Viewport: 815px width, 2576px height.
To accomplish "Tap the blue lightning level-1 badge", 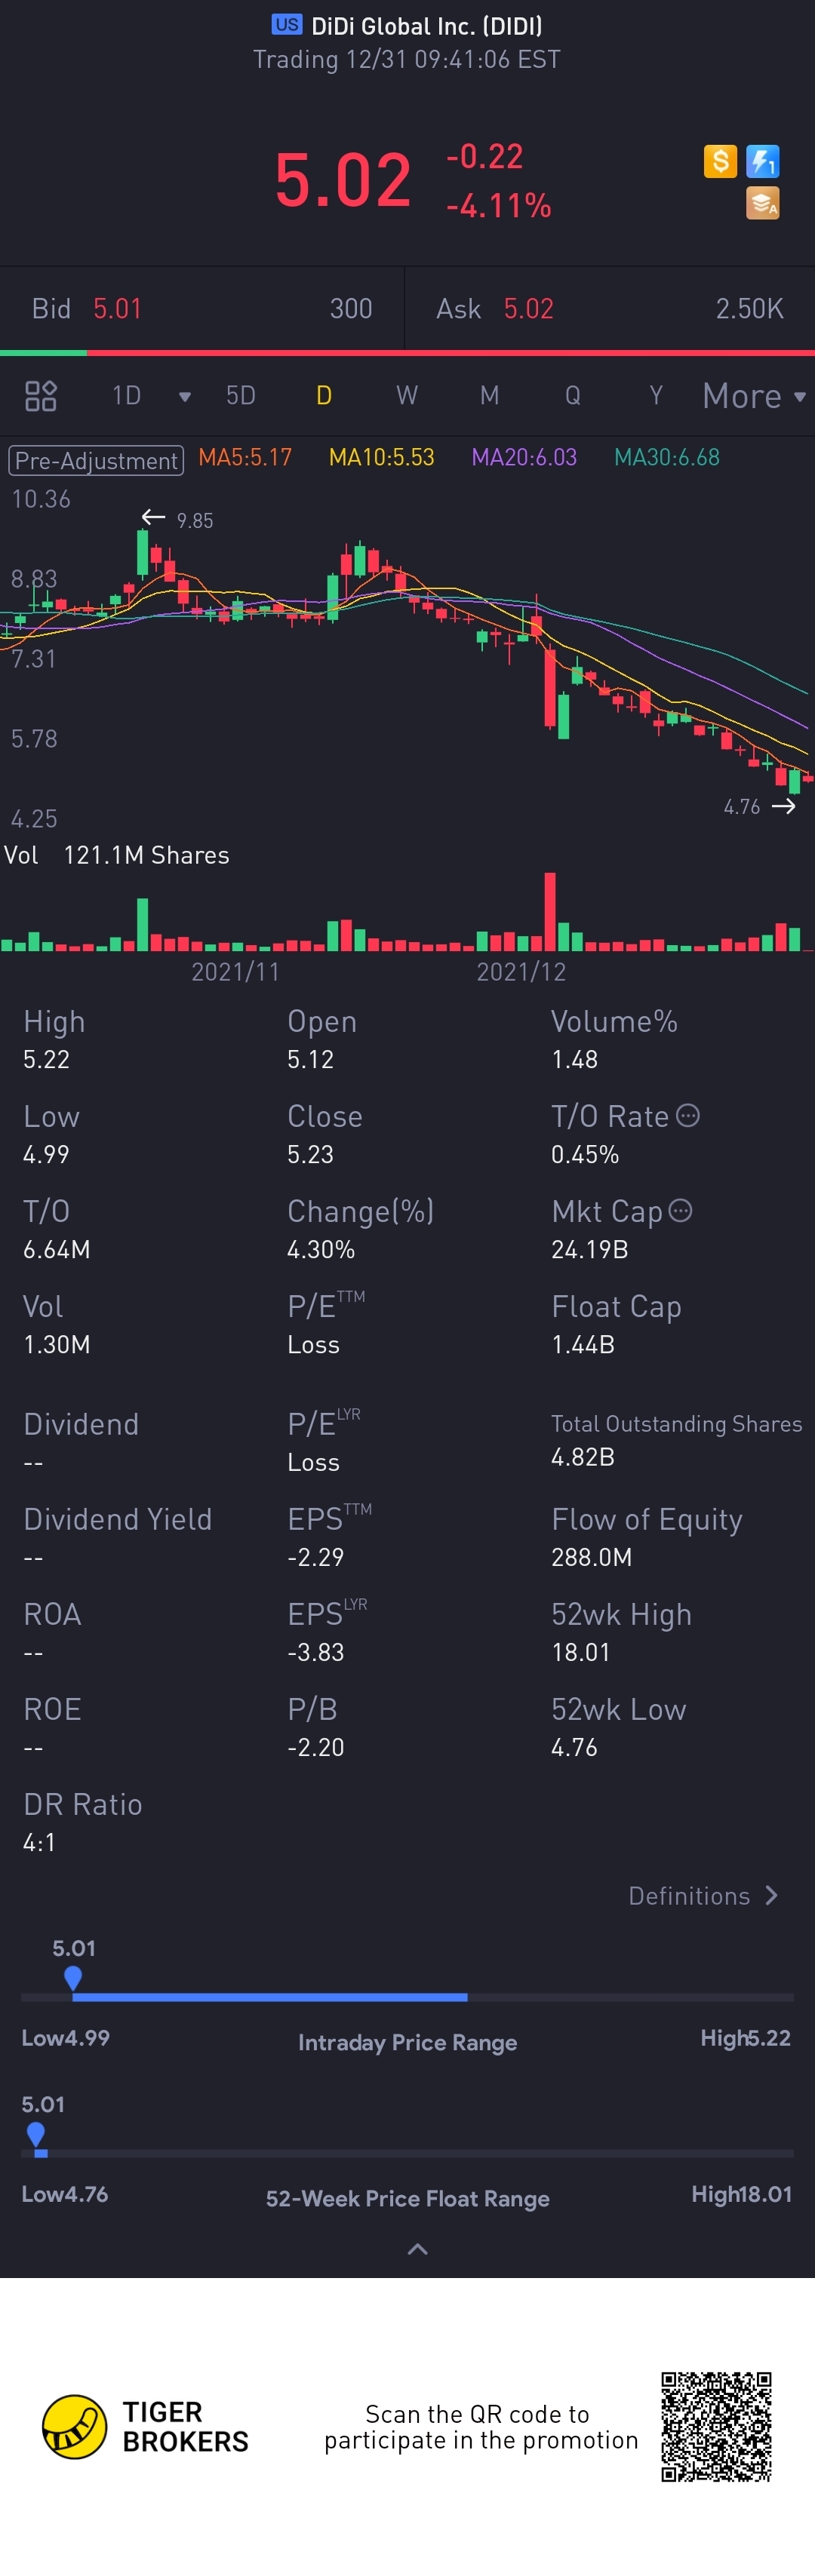I will [763, 161].
